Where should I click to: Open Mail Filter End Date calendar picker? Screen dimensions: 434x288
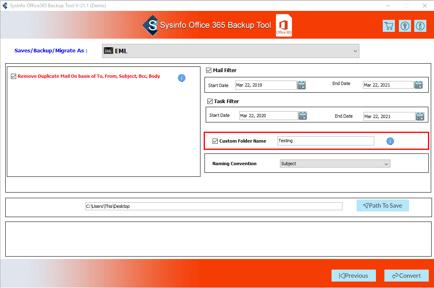point(418,85)
